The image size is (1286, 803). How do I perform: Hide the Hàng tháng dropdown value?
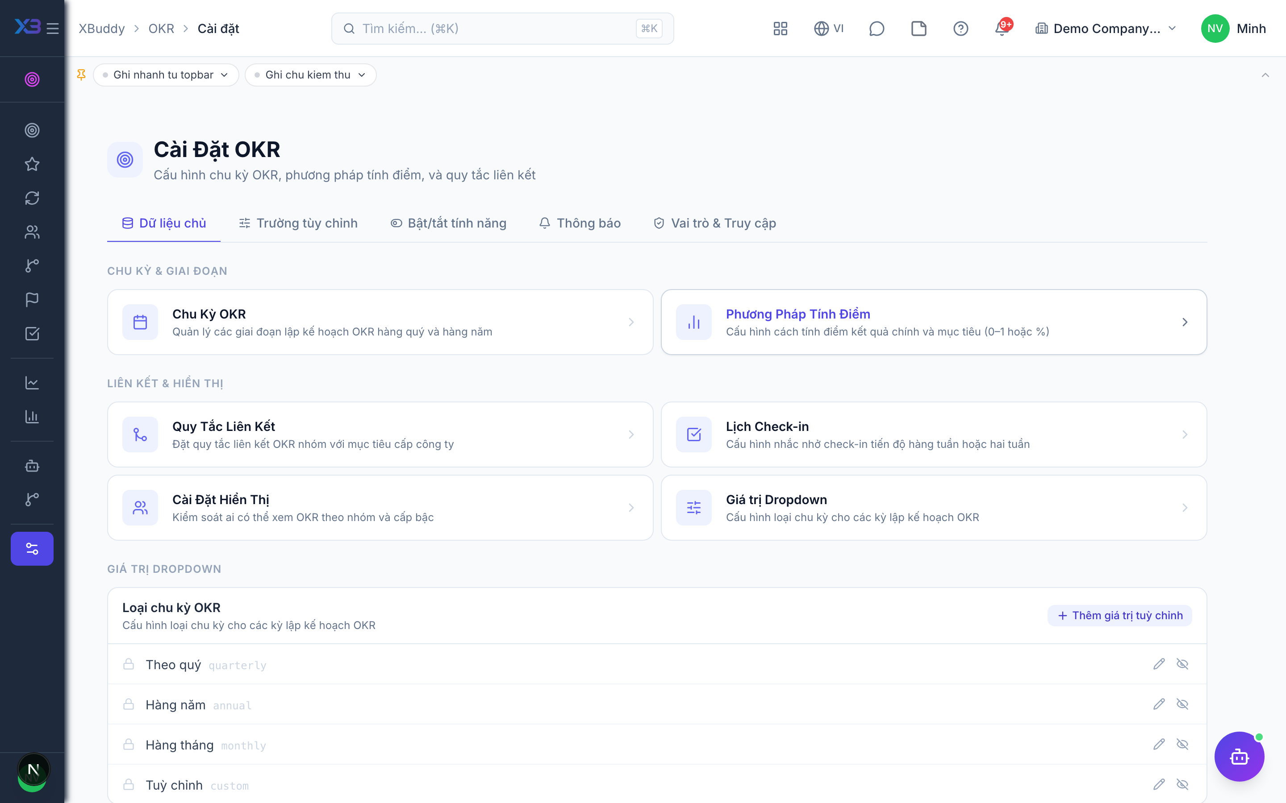[x=1182, y=745]
